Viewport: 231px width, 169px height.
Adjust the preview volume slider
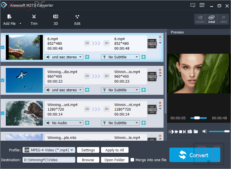219,131
